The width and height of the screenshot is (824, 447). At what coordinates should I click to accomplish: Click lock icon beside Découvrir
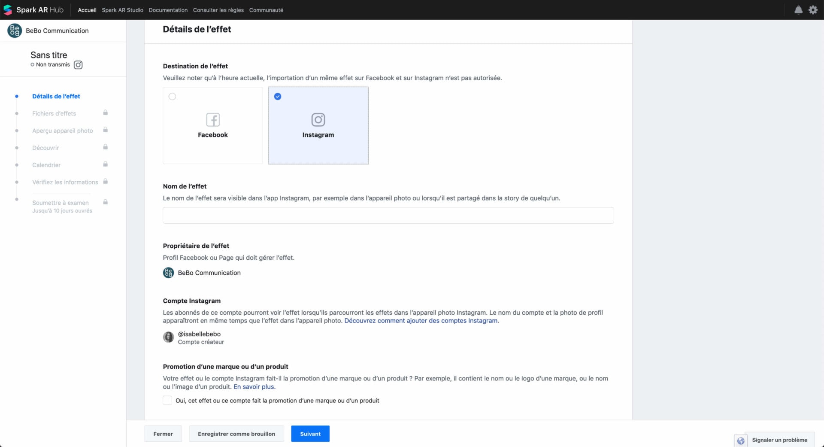(x=105, y=147)
